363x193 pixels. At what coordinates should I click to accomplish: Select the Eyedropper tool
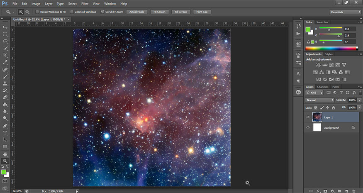(x=5, y=62)
